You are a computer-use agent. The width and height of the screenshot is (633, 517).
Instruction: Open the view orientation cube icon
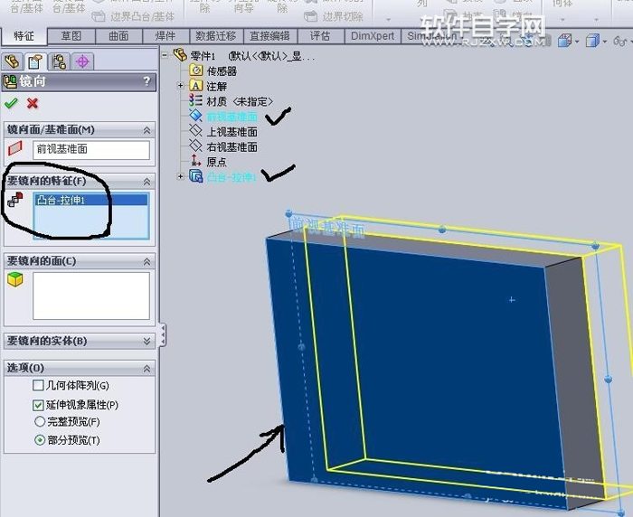click(565, 41)
